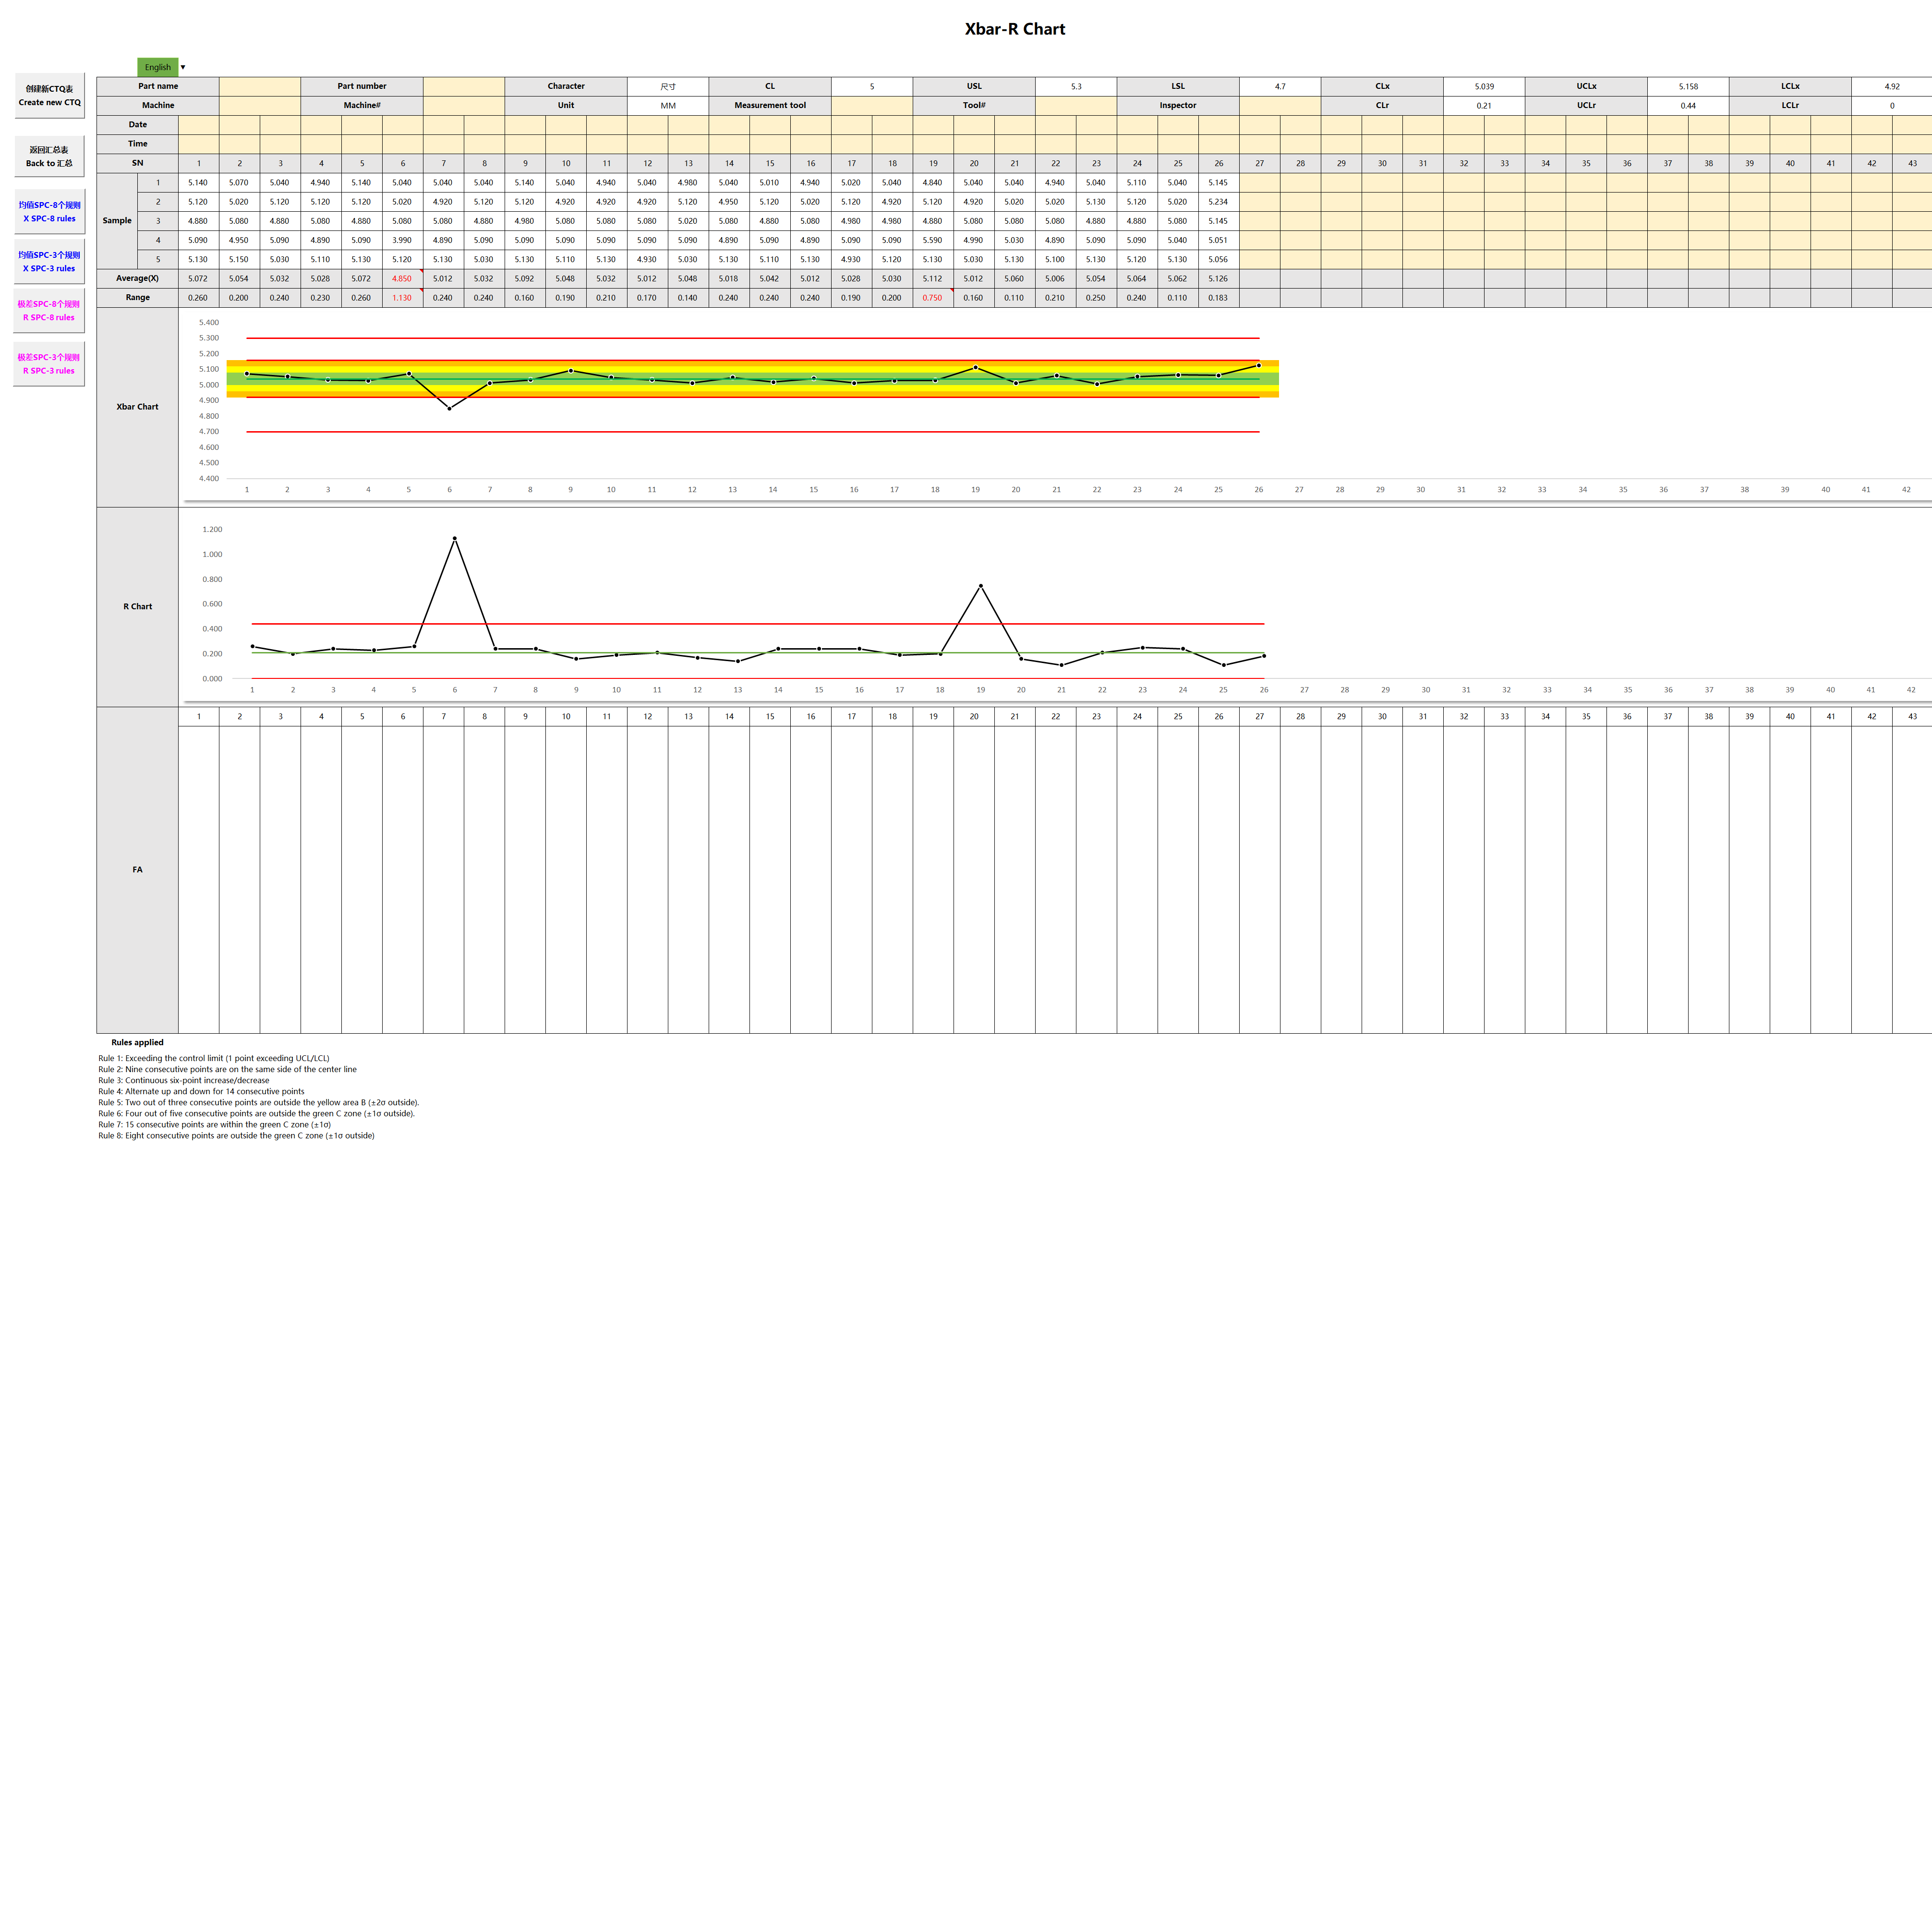Select the red Range value 0.750

pos(932,298)
